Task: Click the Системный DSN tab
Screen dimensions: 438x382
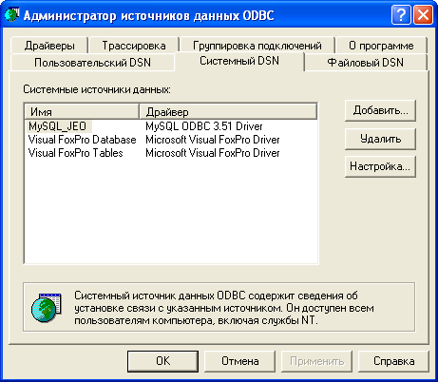Action: 239,61
